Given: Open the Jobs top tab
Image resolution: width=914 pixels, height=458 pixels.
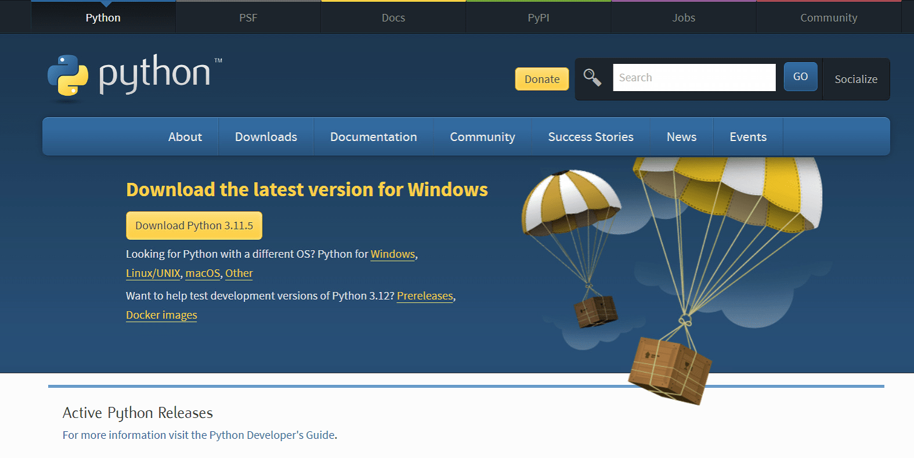Looking at the screenshot, I should point(683,17).
